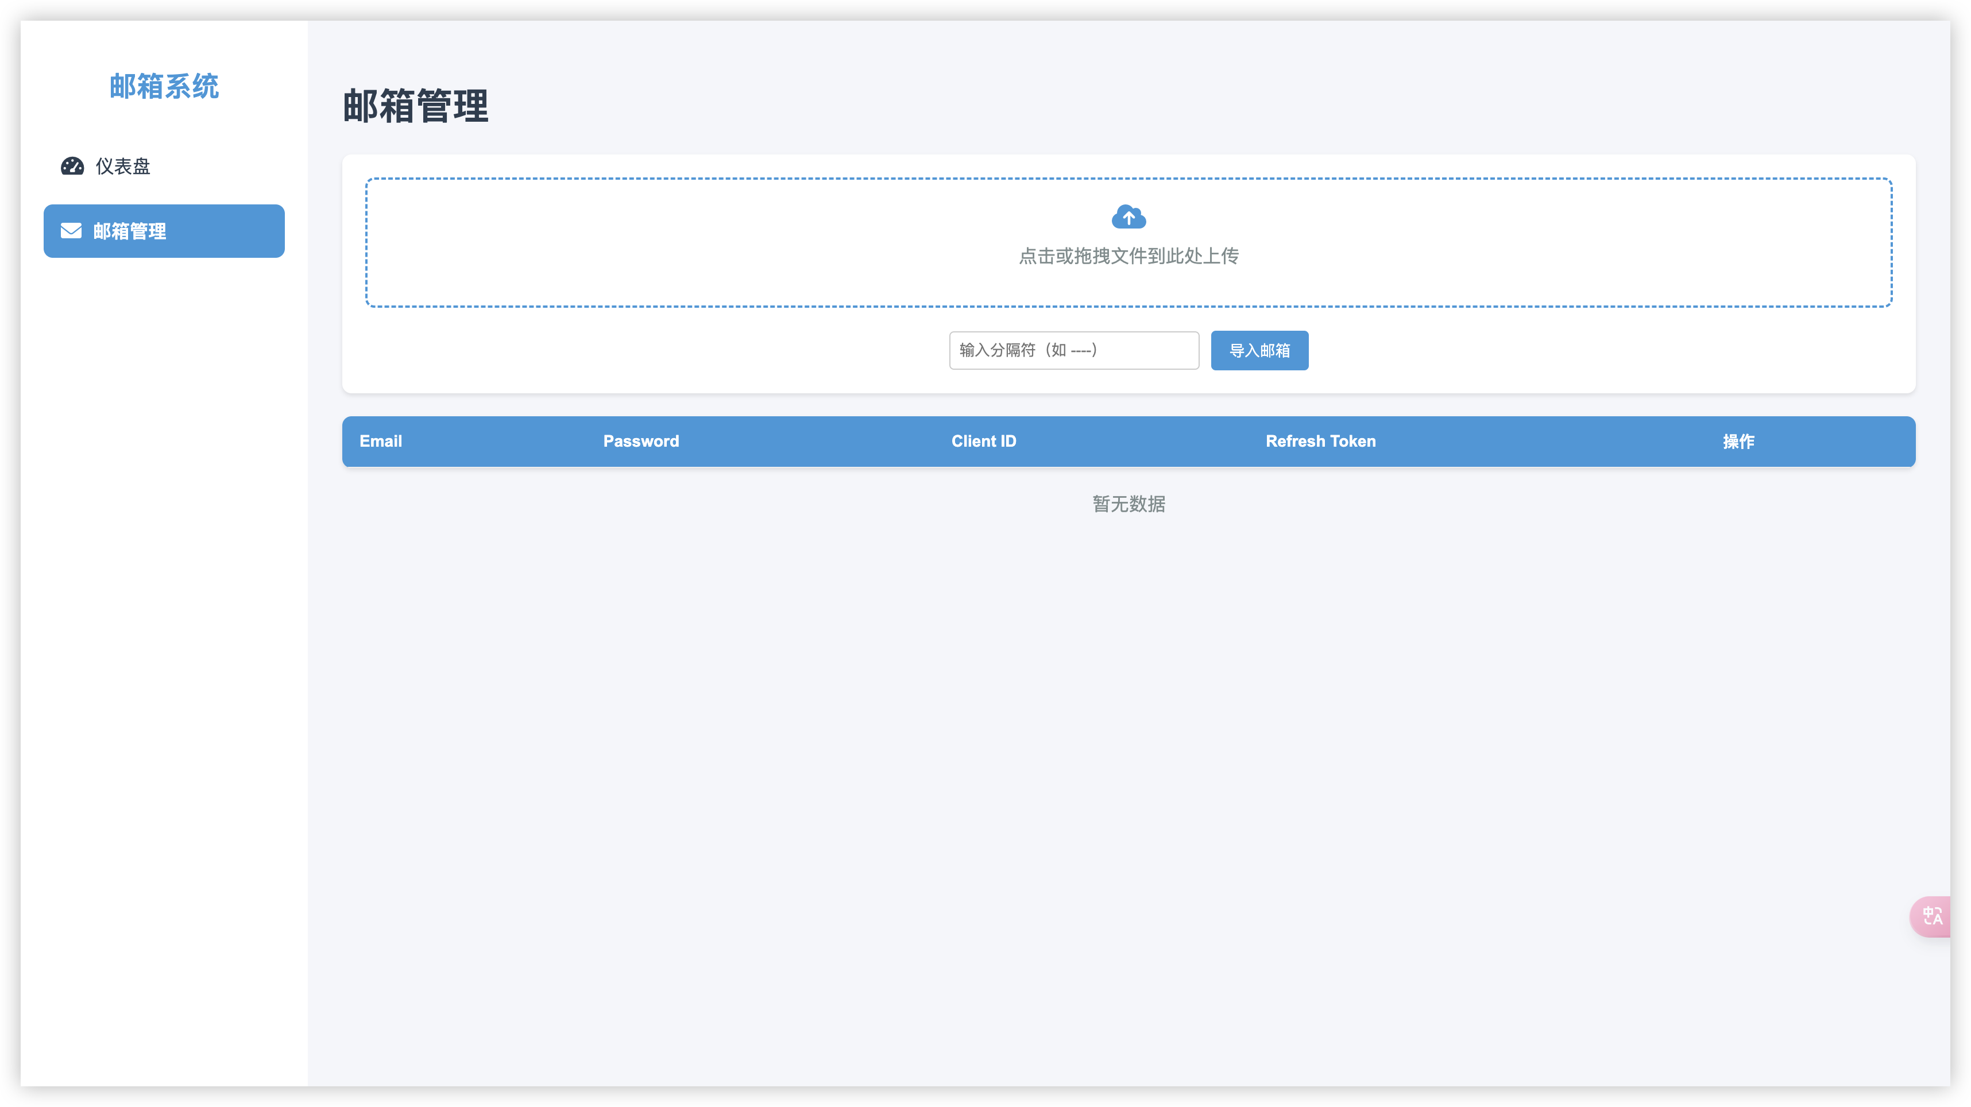Image resolution: width=1971 pixels, height=1107 pixels.
Task: Click the Client ID column header
Action: click(984, 440)
